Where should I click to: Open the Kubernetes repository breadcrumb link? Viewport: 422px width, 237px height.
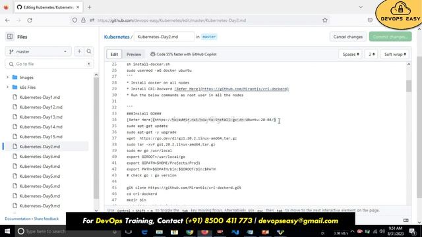click(x=117, y=37)
